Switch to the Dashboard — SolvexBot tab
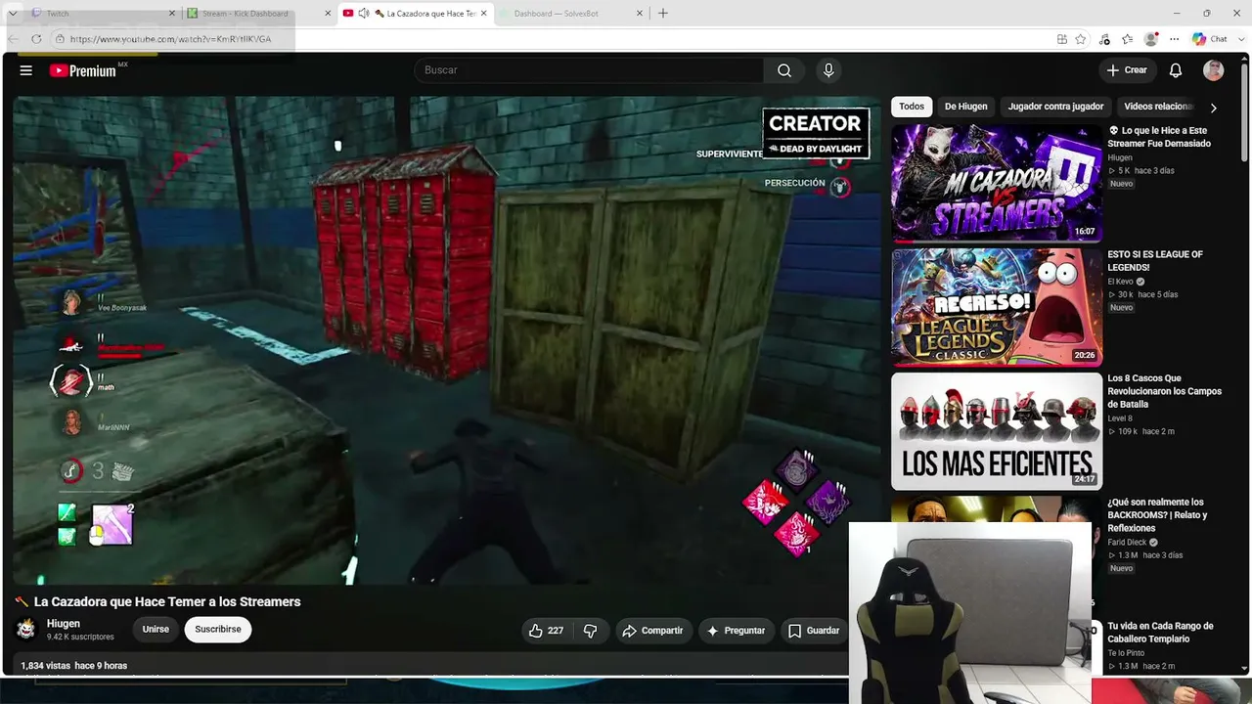This screenshot has width=1252, height=704. [x=571, y=14]
